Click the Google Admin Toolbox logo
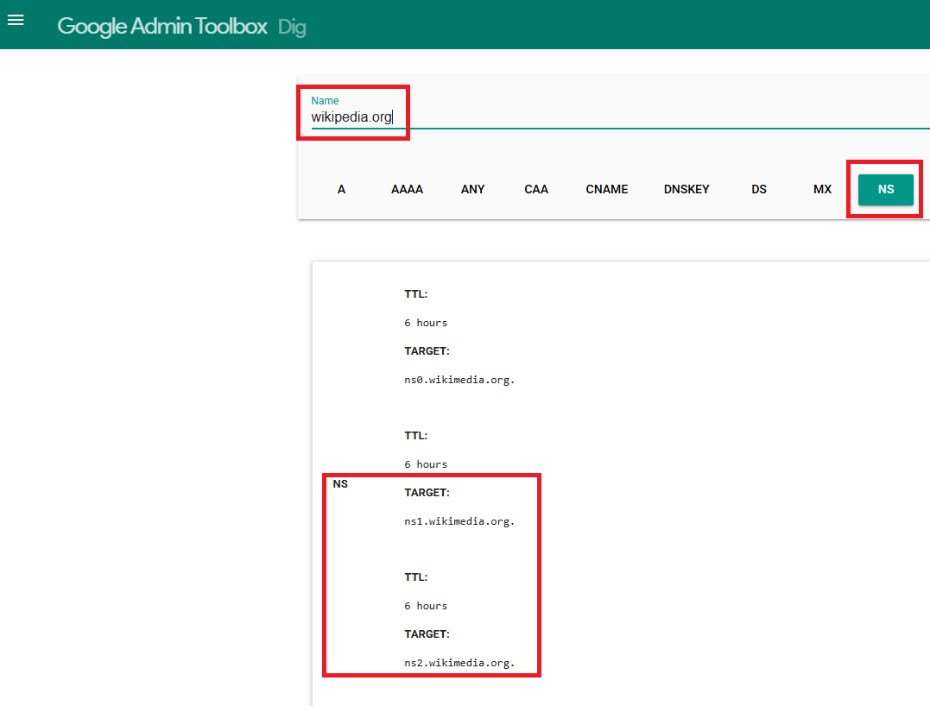Image resolution: width=930 pixels, height=706 pixels. click(162, 26)
